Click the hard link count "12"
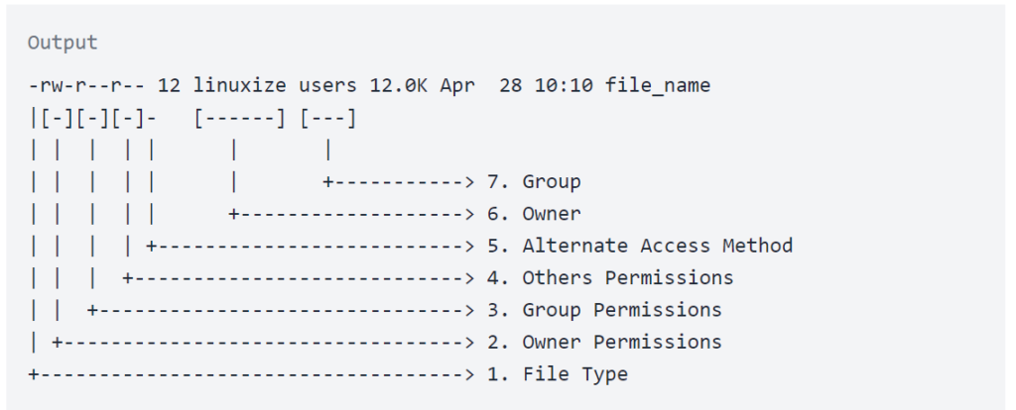 (x=169, y=86)
